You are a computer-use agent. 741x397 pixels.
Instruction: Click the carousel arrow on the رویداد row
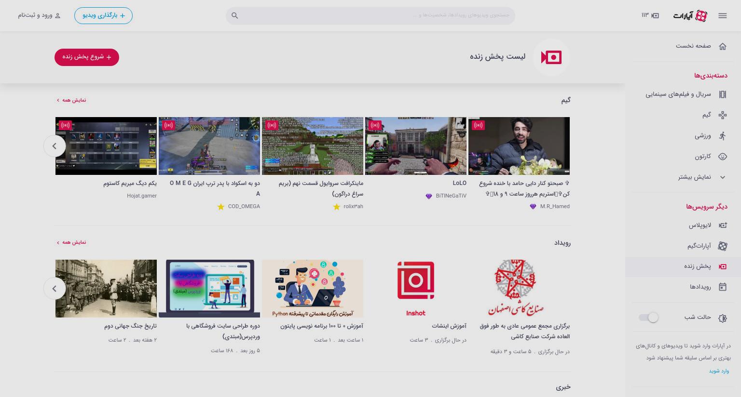coord(55,289)
